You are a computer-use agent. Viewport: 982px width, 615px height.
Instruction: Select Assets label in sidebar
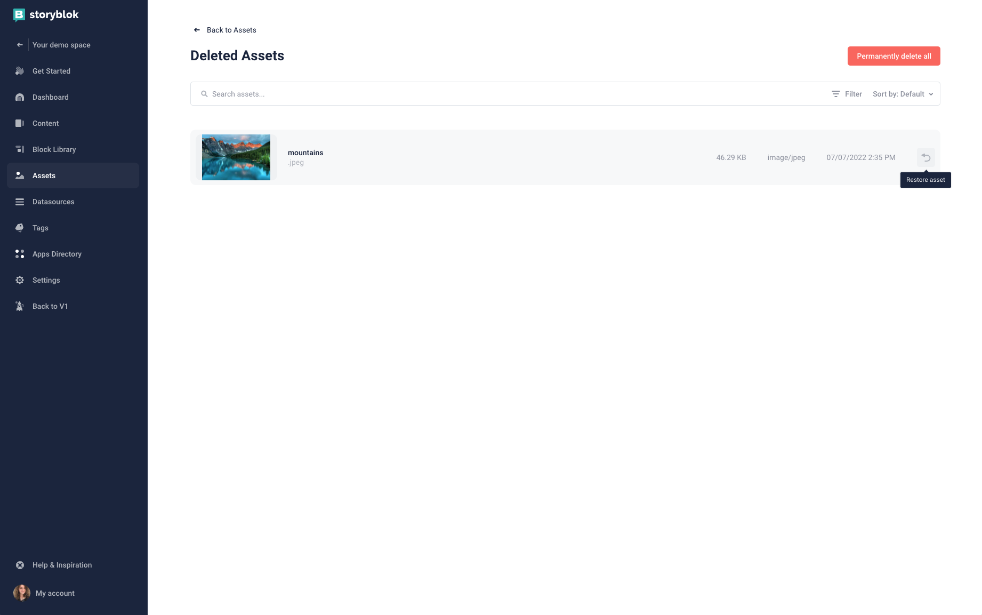coord(44,175)
